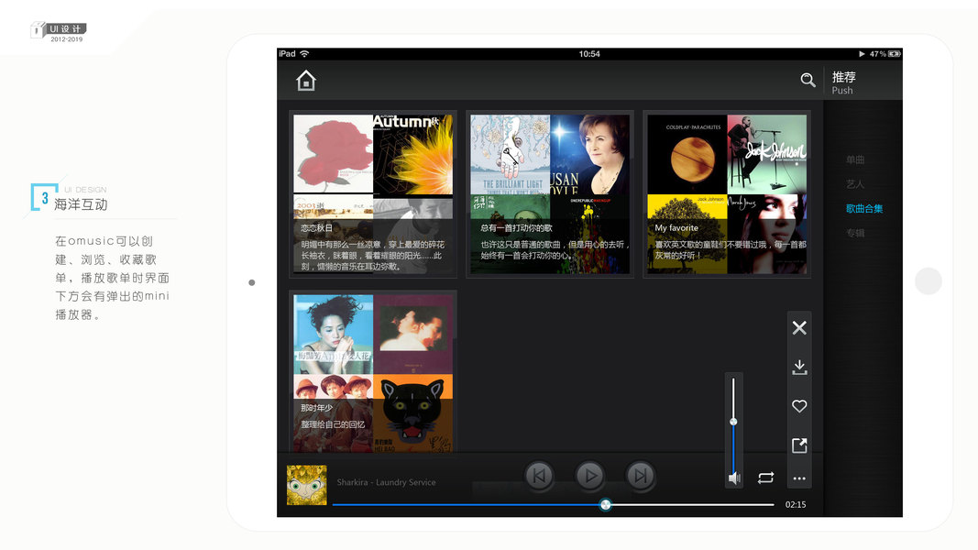Screen dimensions: 978x550
Task: Open the 总有一首打动你的歌 playlist card
Action: (550, 194)
